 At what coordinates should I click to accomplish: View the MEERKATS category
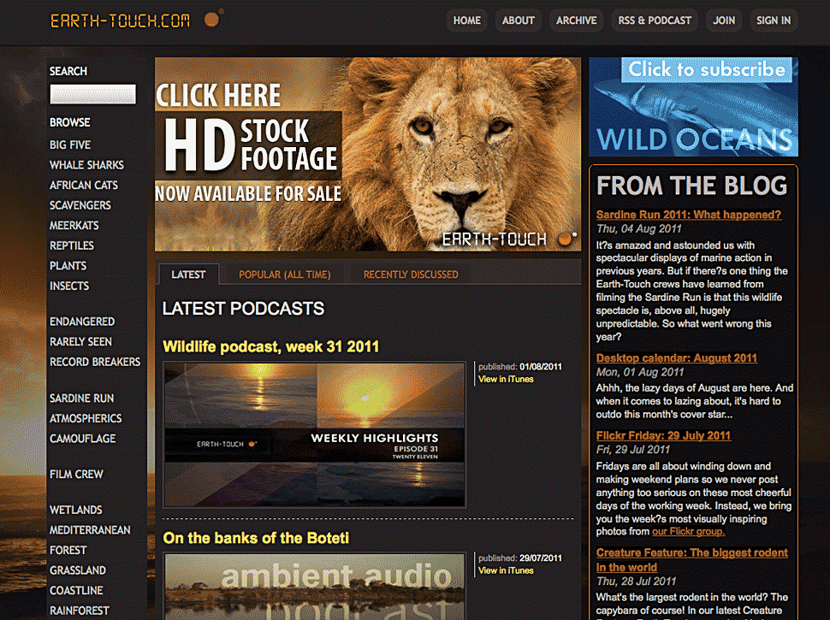point(74,226)
